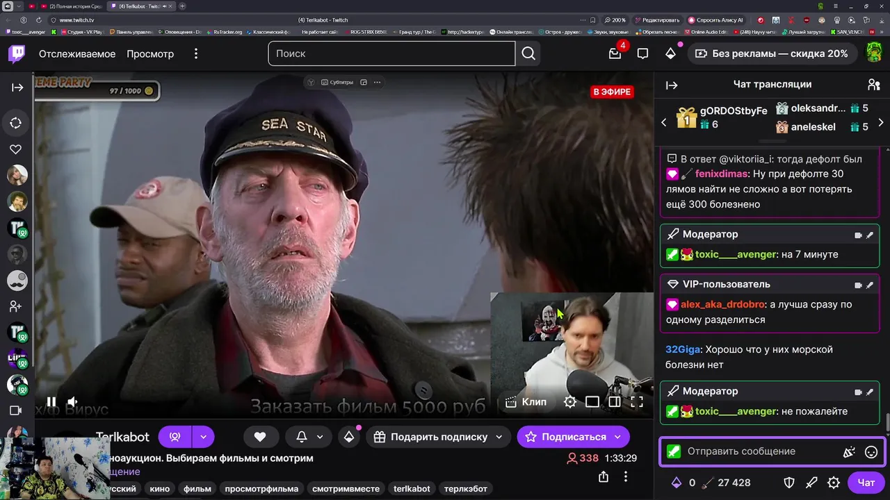Open the inbox with 4 notifications
Screen dimensions: 890x500
coord(615,53)
